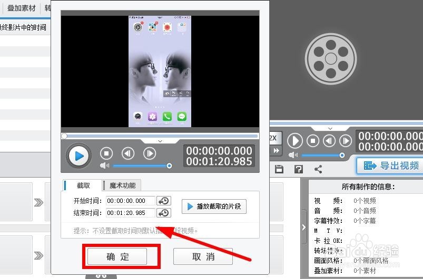Mute main window speaker icon
The height and width of the screenshot is (279, 423).
tap(293, 155)
